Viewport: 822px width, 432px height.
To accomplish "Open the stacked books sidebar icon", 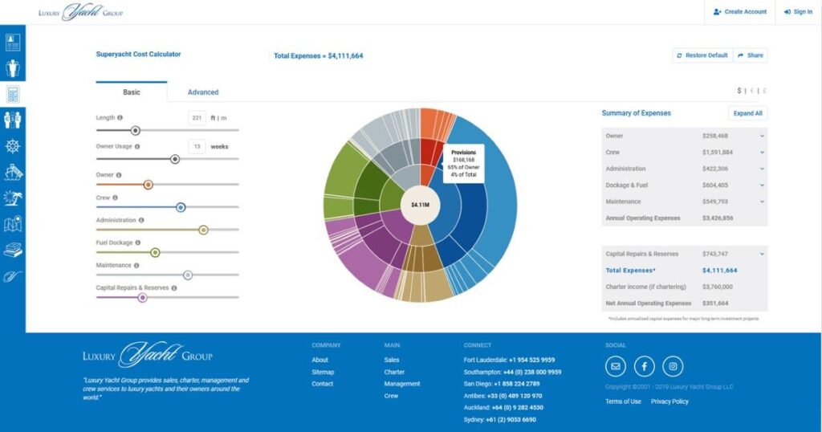I will [x=13, y=250].
